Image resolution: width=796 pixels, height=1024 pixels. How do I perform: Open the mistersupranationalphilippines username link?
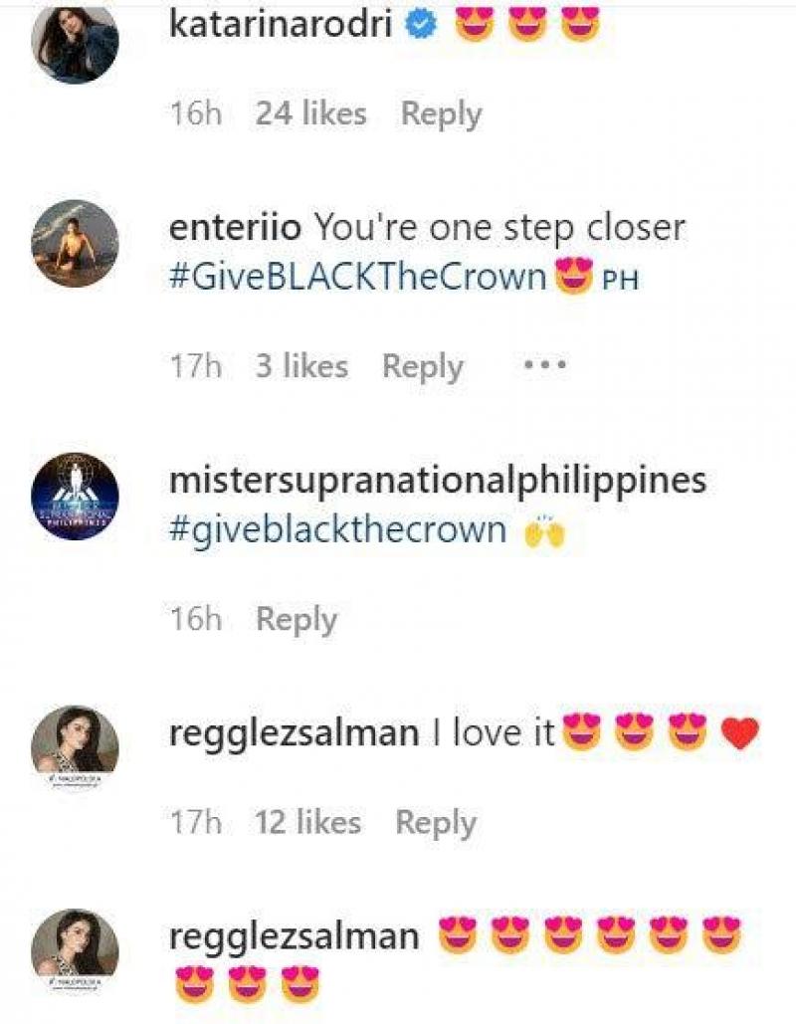[438, 481]
